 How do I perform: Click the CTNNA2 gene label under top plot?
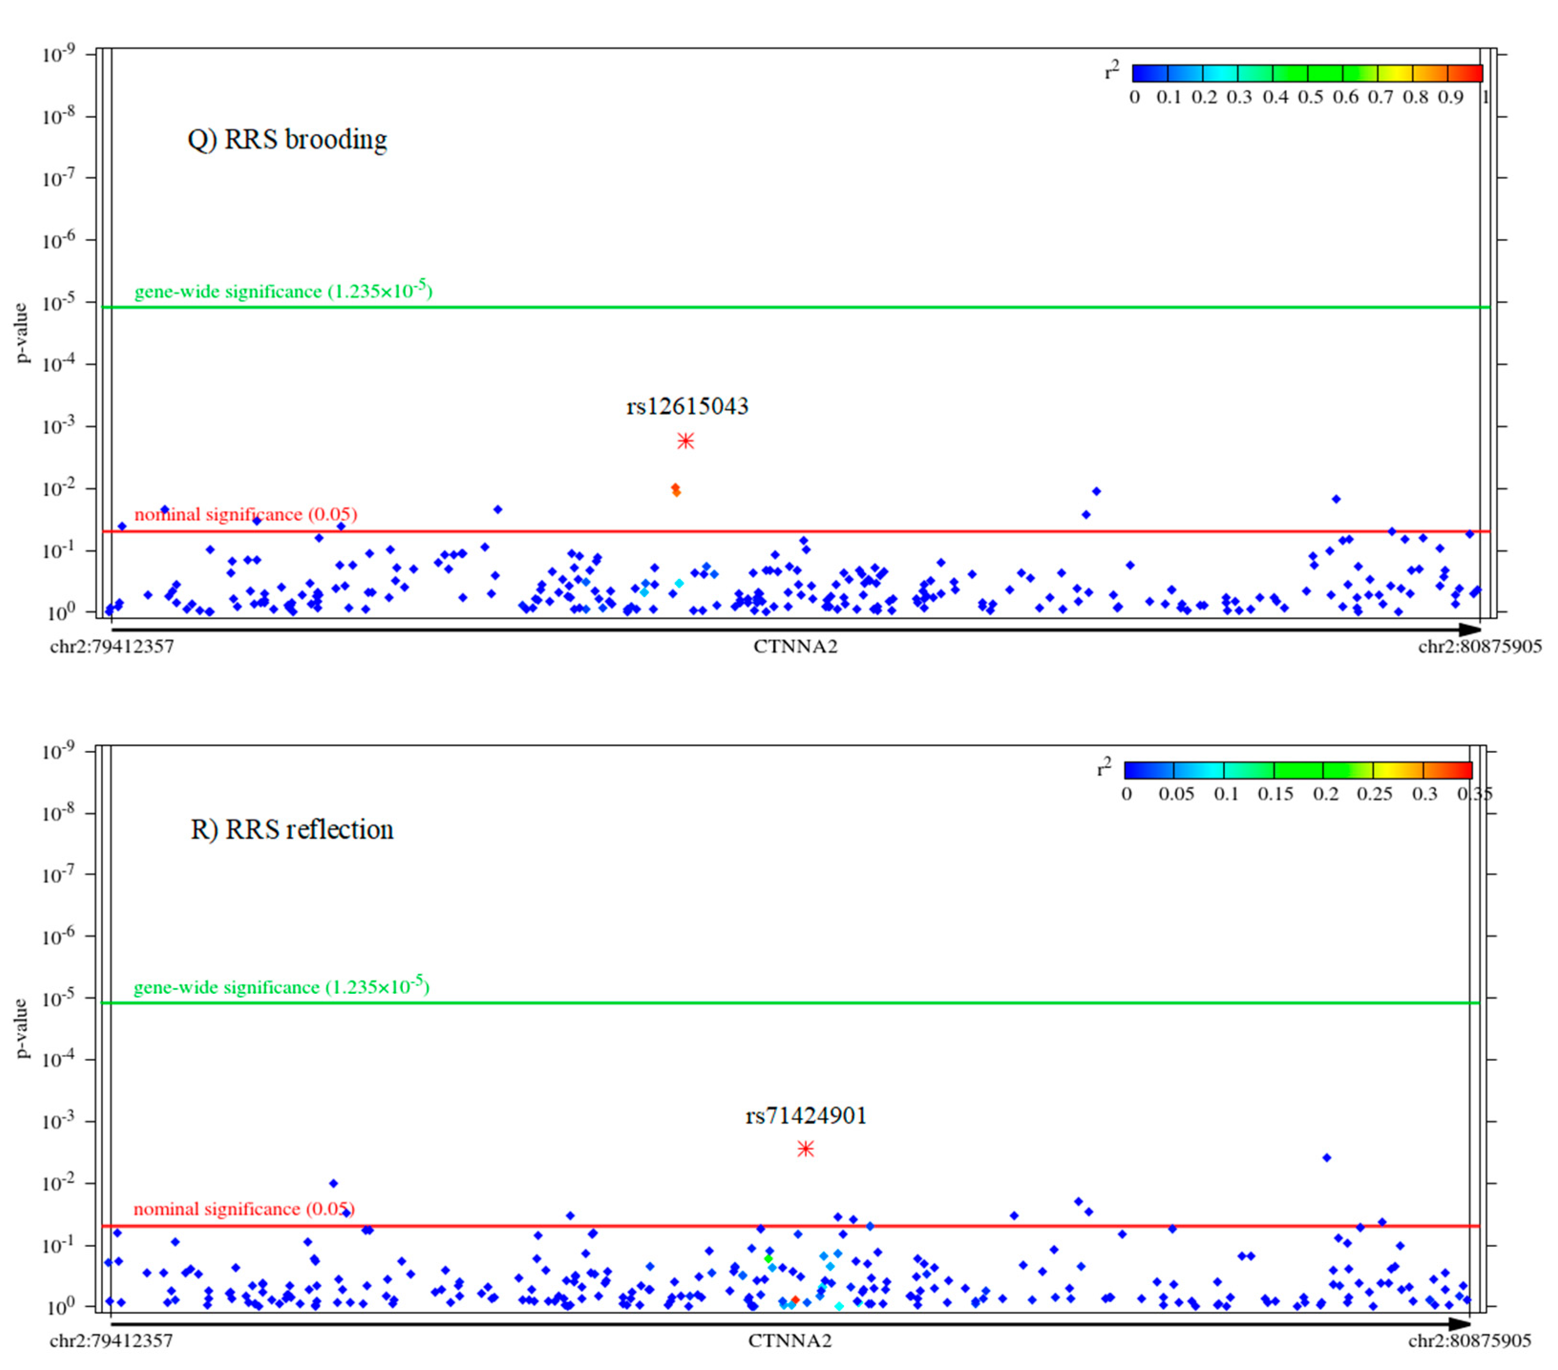(795, 646)
